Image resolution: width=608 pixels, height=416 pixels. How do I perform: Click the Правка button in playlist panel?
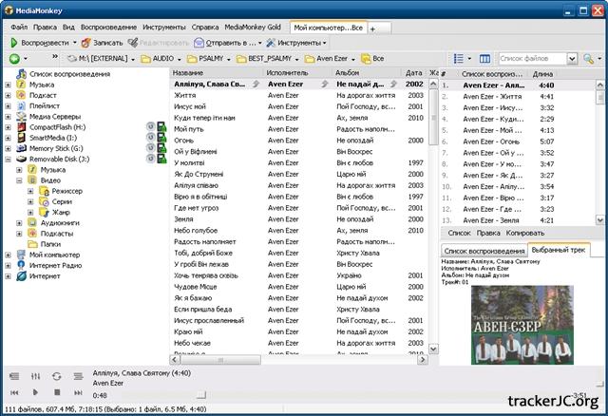tap(487, 232)
